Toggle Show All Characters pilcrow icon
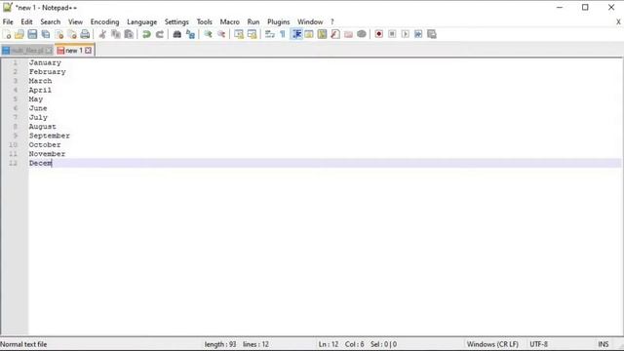624x351 pixels. (283, 34)
